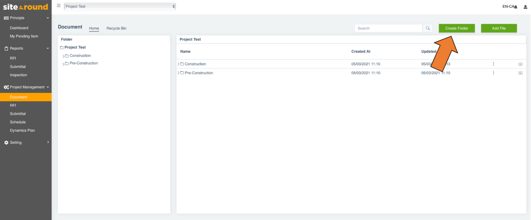The width and height of the screenshot is (531, 220).
Task: Open the three-dot actions menu for Pre-Construction
Action: (493, 72)
